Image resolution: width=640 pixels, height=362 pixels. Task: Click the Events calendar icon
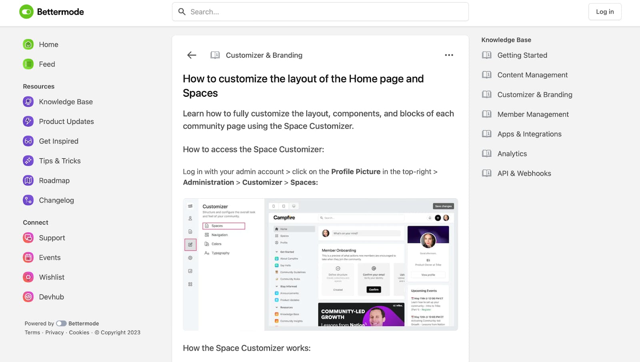click(x=28, y=258)
